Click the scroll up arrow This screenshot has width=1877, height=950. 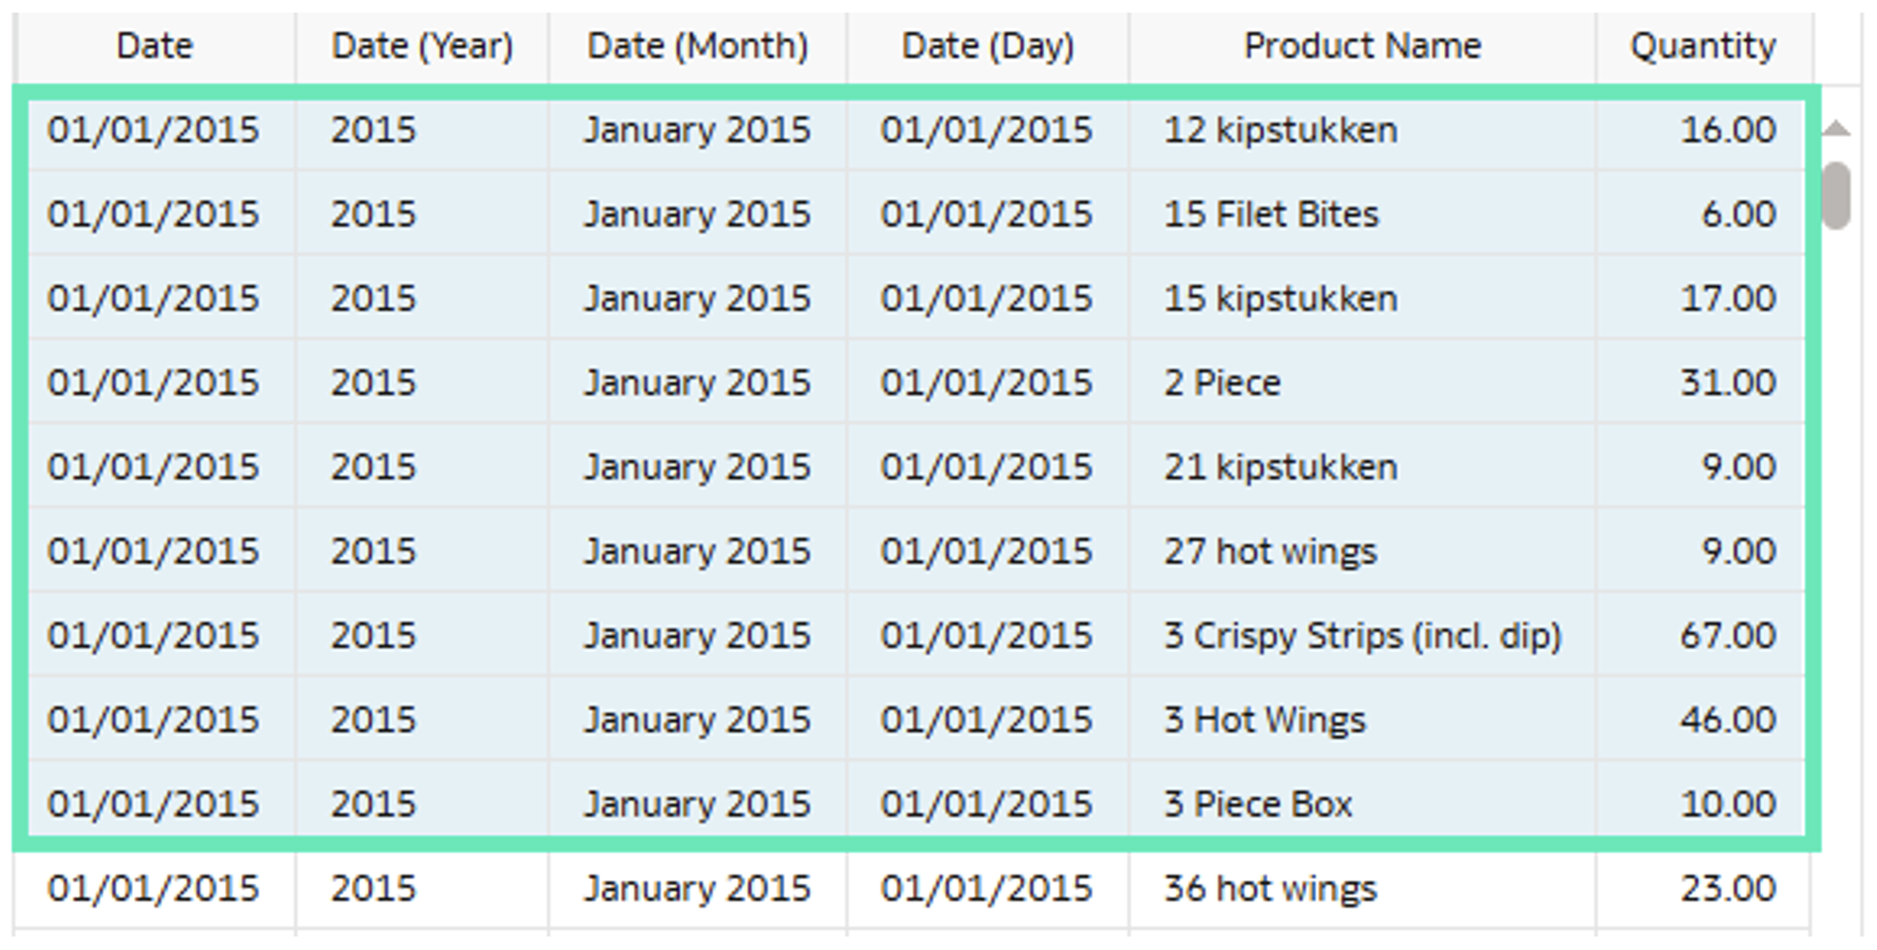[1836, 130]
